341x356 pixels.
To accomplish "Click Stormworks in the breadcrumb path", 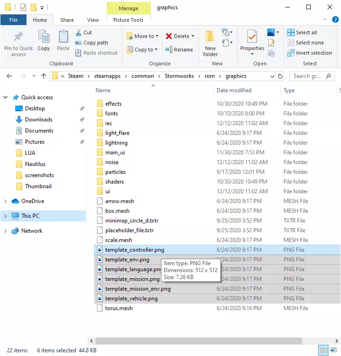I will pos(179,76).
